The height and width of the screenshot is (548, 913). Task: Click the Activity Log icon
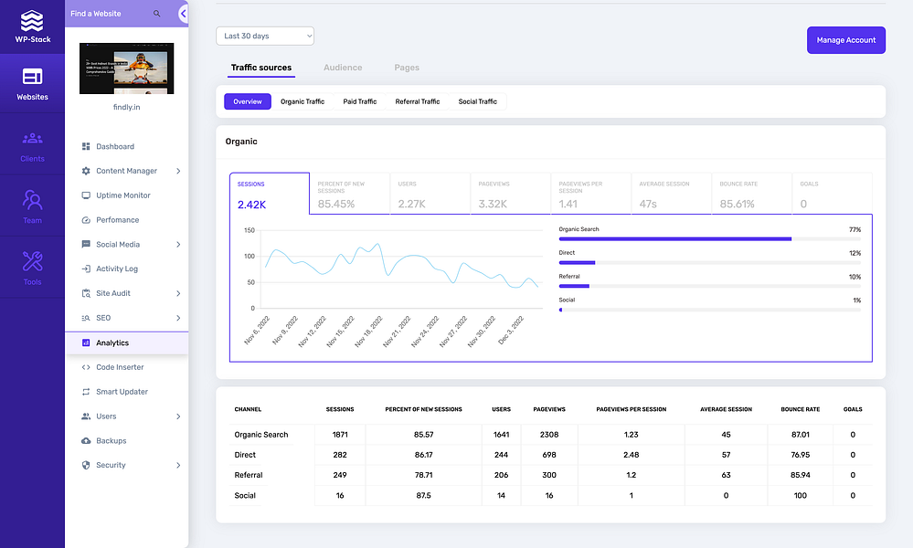point(86,269)
